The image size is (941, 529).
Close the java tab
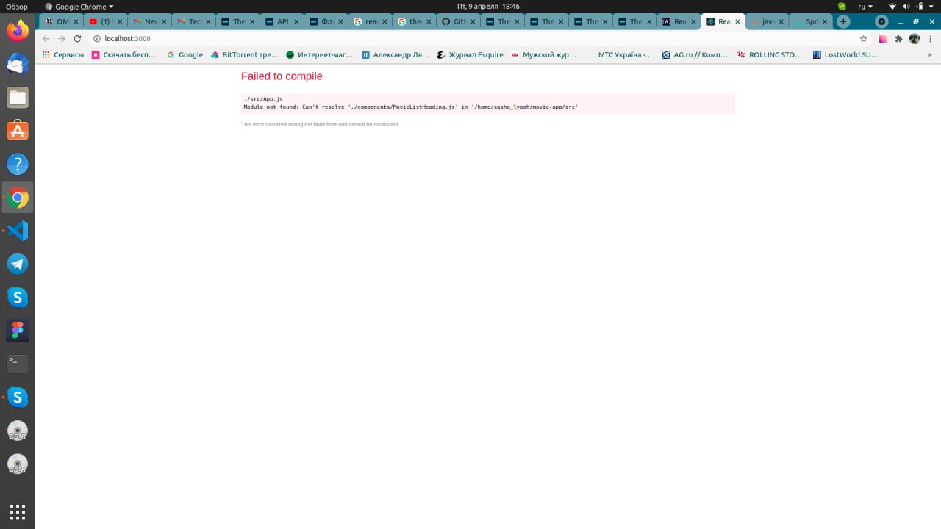[x=781, y=21]
